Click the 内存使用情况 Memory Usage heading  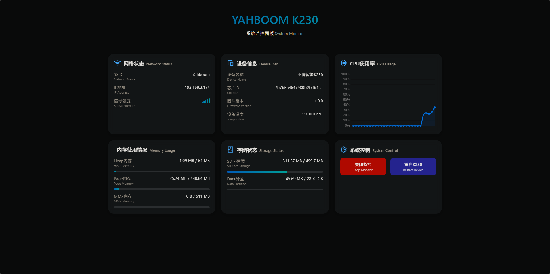point(146,150)
